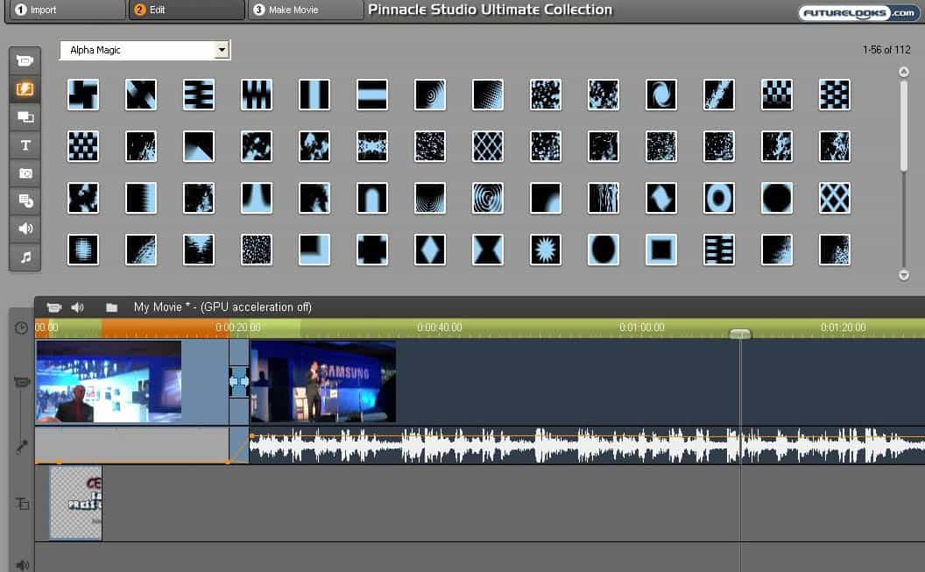The image size is (925, 572).
Task: Select the Titles panel with T icon
Action: point(25,144)
